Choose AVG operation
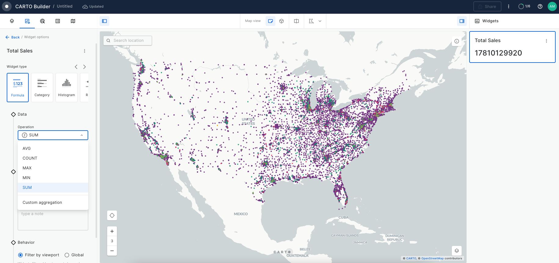The image size is (559, 263). 53,149
